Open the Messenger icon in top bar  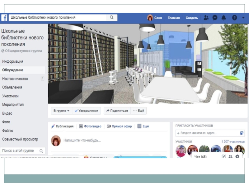(x=215, y=18)
